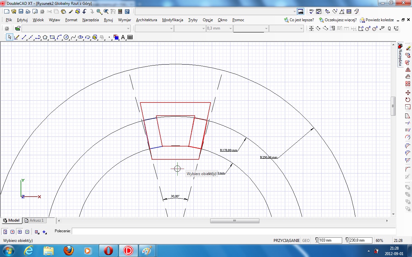
Task: Open the Architektura menu
Action: pyautogui.click(x=146, y=20)
